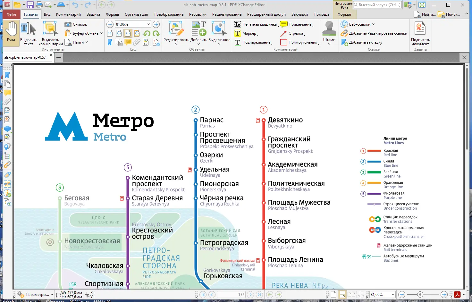Screen dimensions: 472x302
Task: Enable single page layout in status bar
Action: 333,294
